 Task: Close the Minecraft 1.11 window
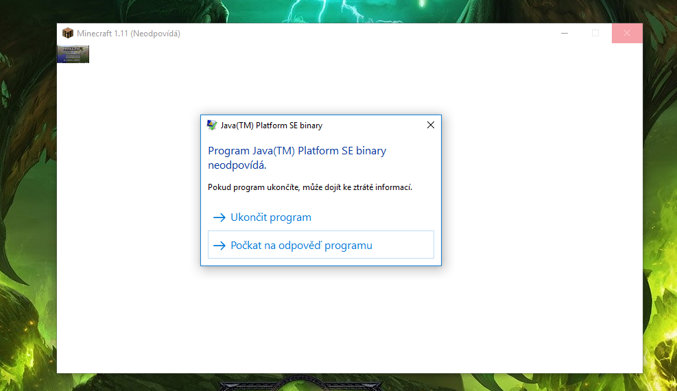click(x=627, y=33)
